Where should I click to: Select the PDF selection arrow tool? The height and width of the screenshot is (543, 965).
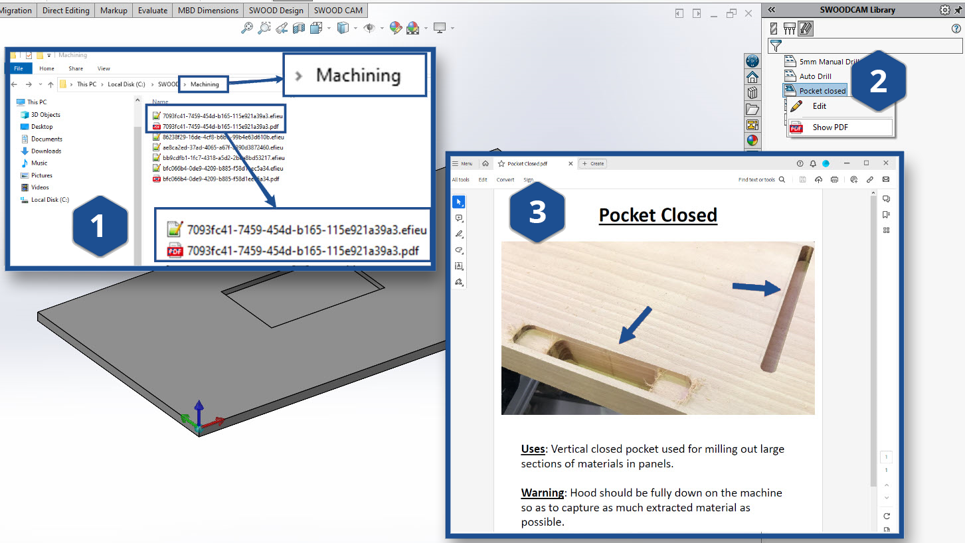[x=459, y=202]
